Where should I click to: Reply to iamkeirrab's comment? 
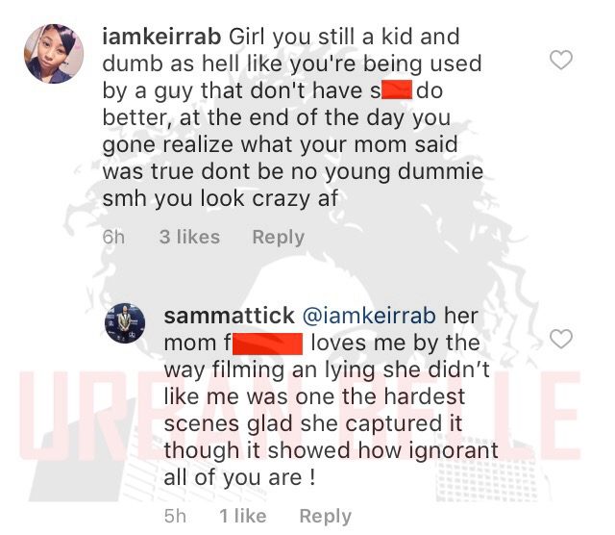click(279, 237)
